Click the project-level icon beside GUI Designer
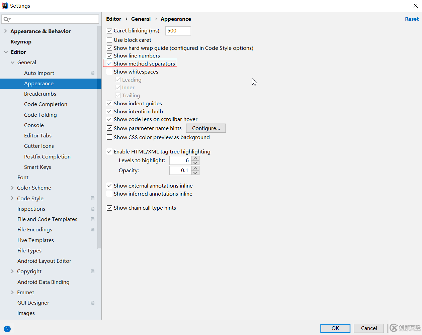The height and width of the screenshot is (335, 422). coord(93,303)
